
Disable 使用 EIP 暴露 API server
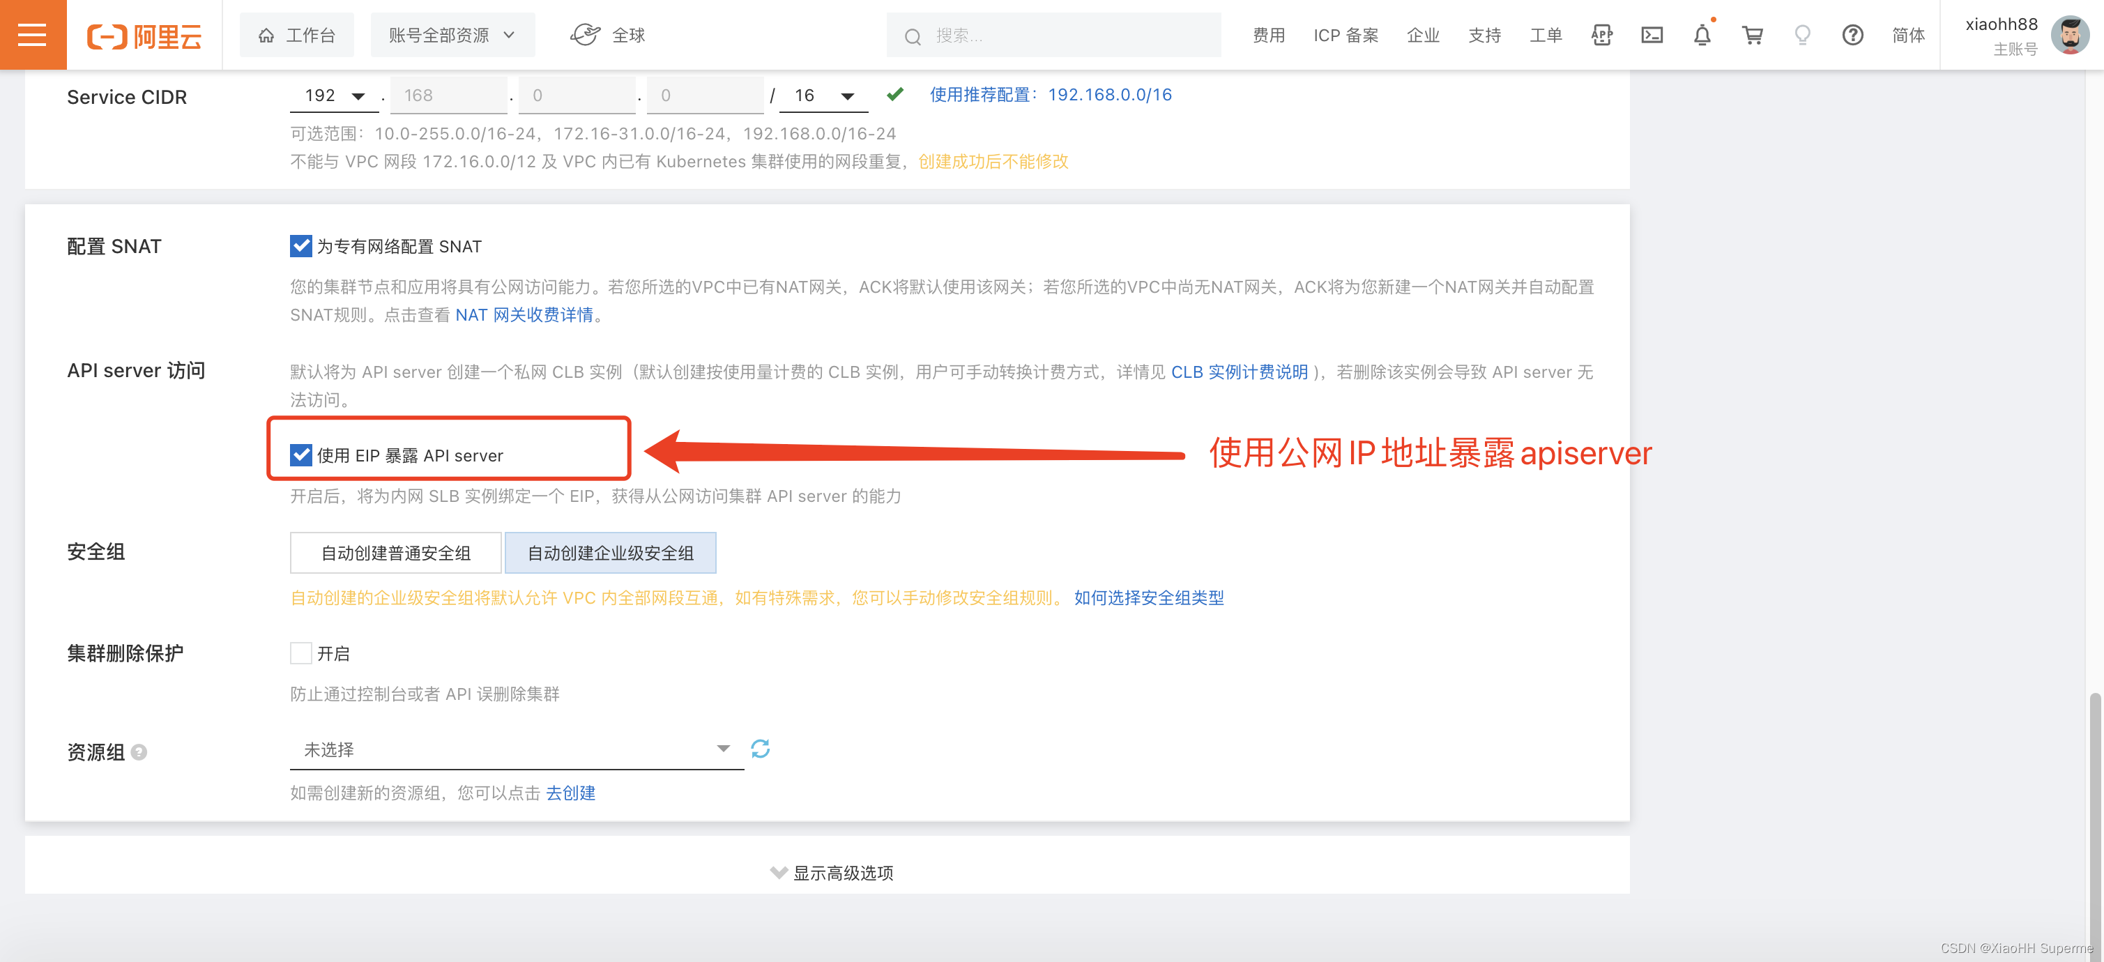[300, 455]
